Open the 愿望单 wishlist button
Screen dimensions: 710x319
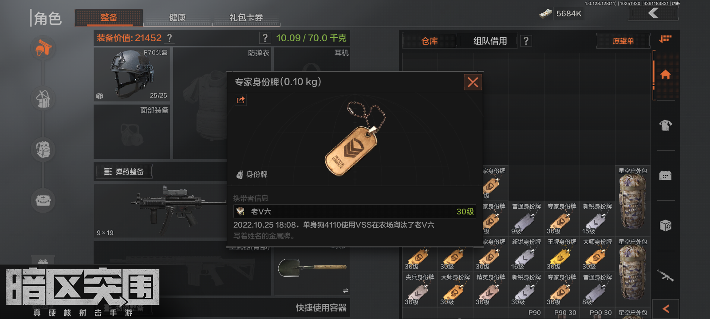623,41
